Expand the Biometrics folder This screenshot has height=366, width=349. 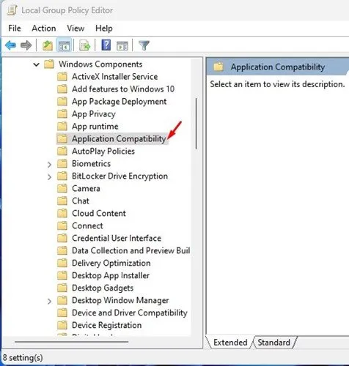tap(49, 165)
